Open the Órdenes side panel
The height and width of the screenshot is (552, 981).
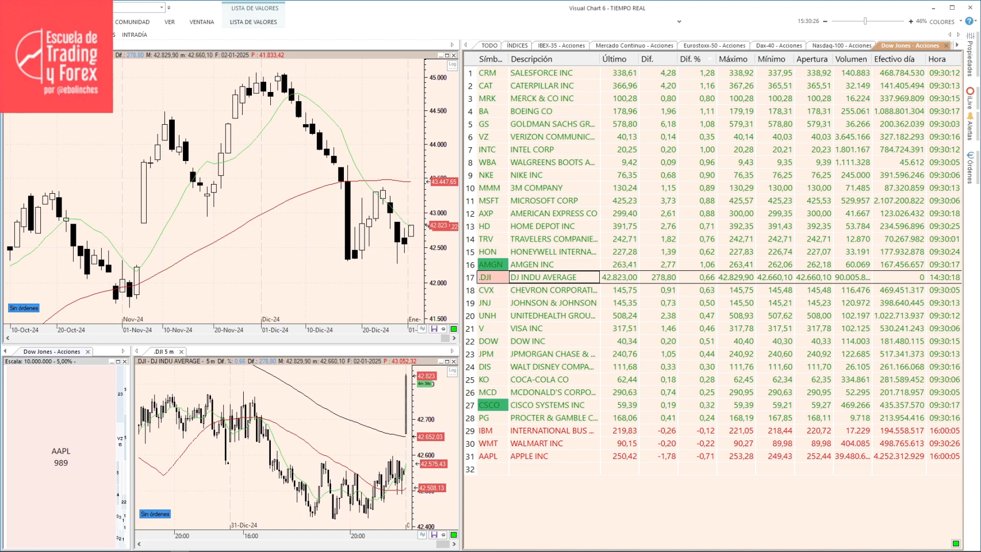(970, 168)
